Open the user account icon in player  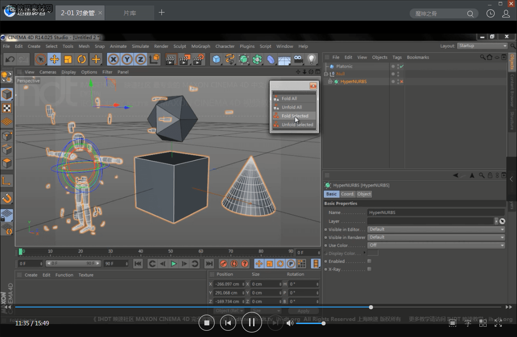[506, 13]
